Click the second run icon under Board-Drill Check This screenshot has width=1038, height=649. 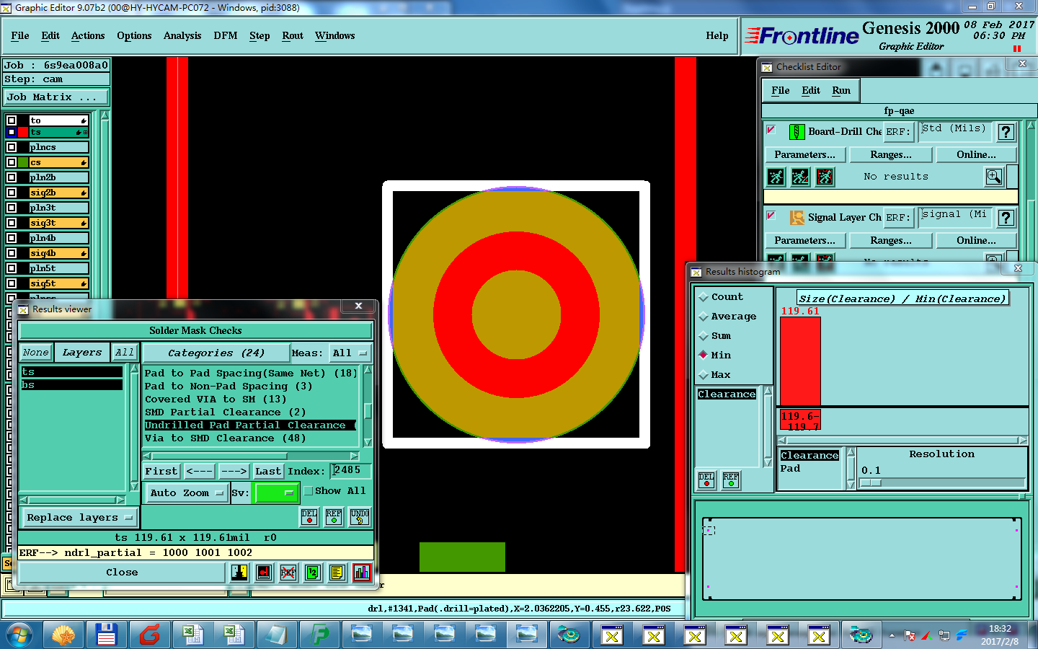click(801, 177)
